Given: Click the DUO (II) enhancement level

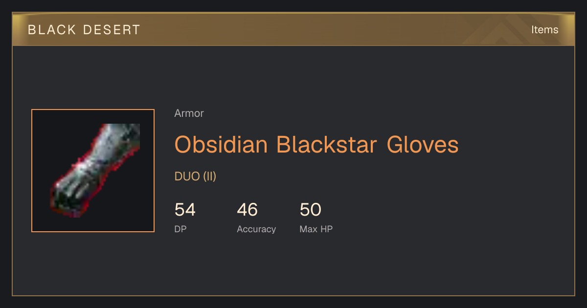Looking at the screenshot, I should coord(195,176).
